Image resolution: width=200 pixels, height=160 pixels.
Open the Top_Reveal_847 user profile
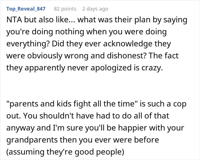pos(26,9)
